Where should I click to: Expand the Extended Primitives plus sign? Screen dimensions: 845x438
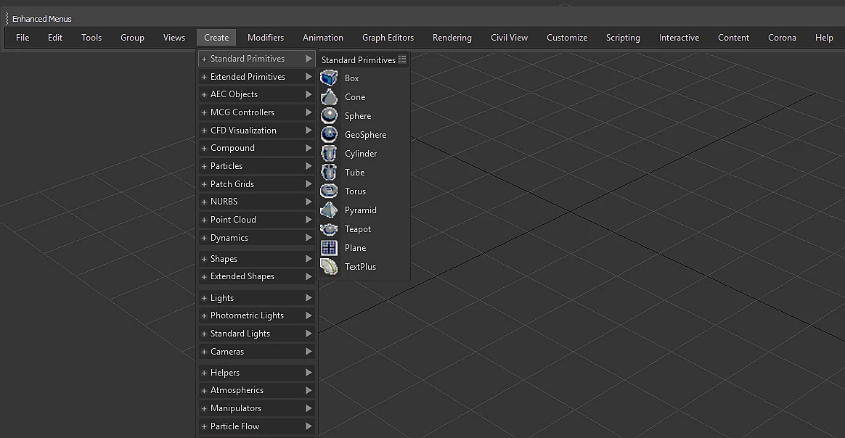click(x=204, y=77)
